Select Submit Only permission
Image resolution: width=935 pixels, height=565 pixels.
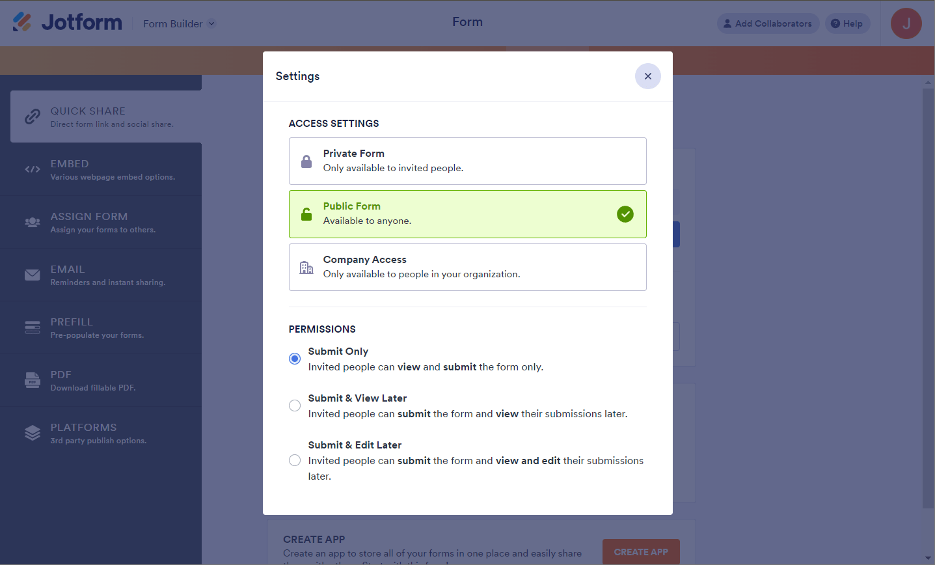pyautogui.click(x=295, y=359)
